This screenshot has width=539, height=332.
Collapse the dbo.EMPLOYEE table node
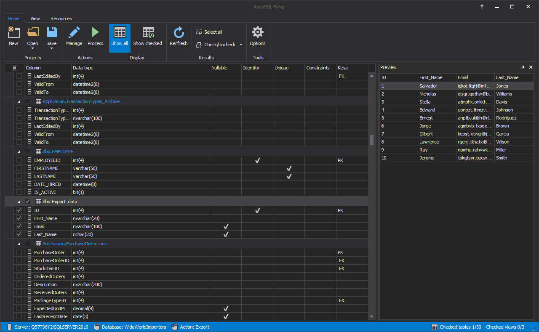(19, 151)
